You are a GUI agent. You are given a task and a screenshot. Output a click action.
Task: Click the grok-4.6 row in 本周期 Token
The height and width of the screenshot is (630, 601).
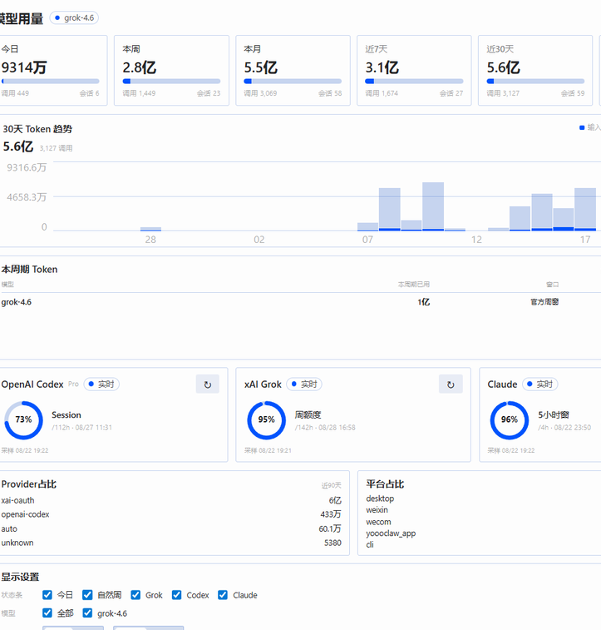pyautogui.click(x=300, y=302)
